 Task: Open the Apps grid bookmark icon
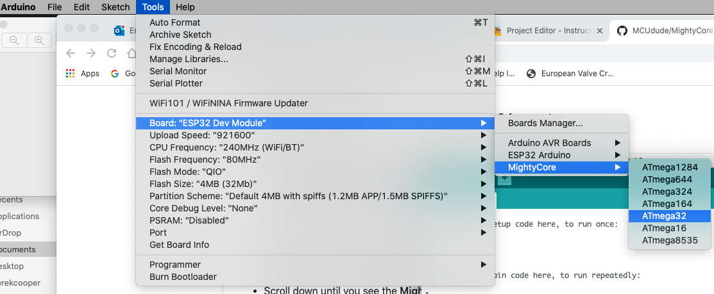[70, 74]
